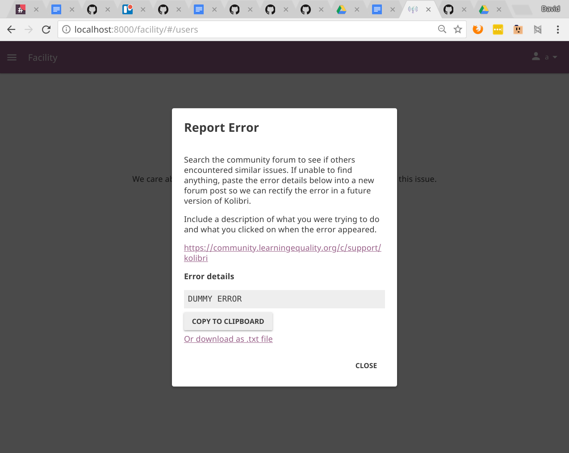Click the 'Error details' label
The image size is (569, 453).
click(209, 277)
